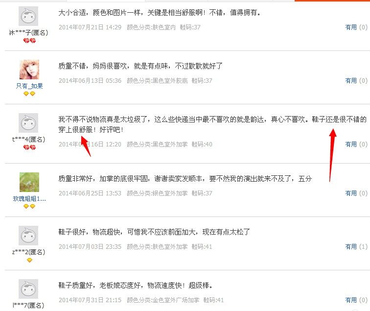Open the 只有_如果 username link
The image size is (370, 311).
[x=29, y=86]
